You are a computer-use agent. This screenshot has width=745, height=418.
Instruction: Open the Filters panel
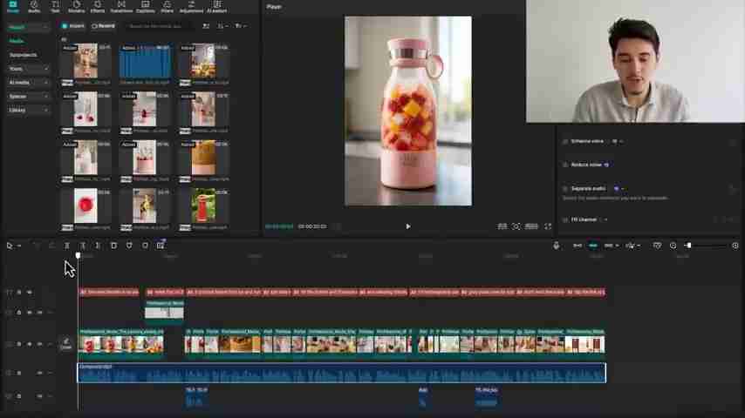pos(167,7)
